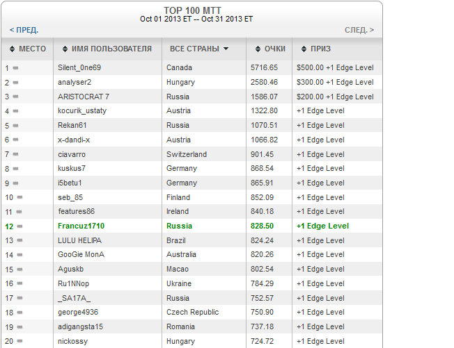This screenshot has width=454, height=348.
Task: Sort table by ПРИЗ column label
Action: [x=321, y=49]
